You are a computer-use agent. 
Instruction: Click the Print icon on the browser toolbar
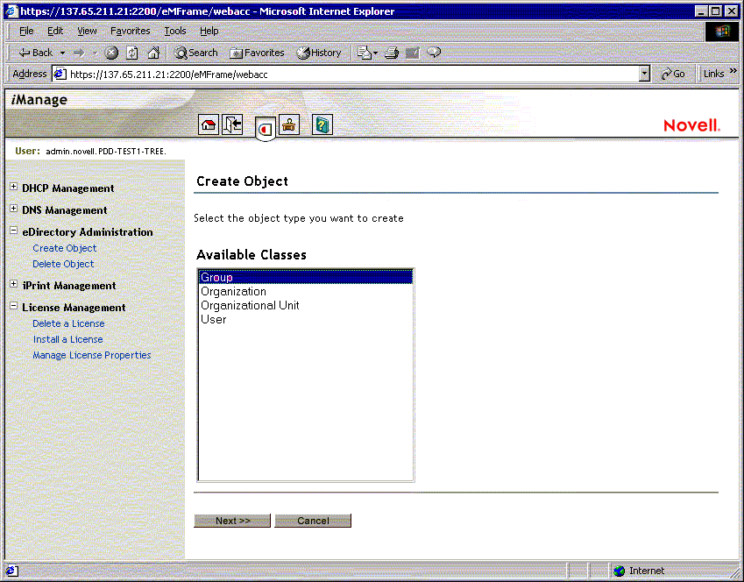[x=392, y=53]
